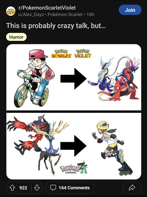Select the Pokémon Scarlet user flair
This screenshot has height=197, width=147.
[65, 15]
